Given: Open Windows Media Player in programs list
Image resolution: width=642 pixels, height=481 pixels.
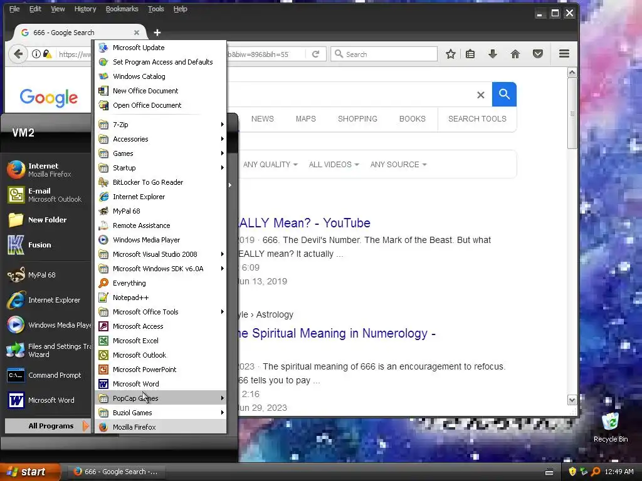Looking at the screenshot, I should click(x=160, y=240).
